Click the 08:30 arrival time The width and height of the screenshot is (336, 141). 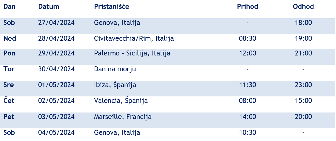pyautogui.click(x=247, y=39)
